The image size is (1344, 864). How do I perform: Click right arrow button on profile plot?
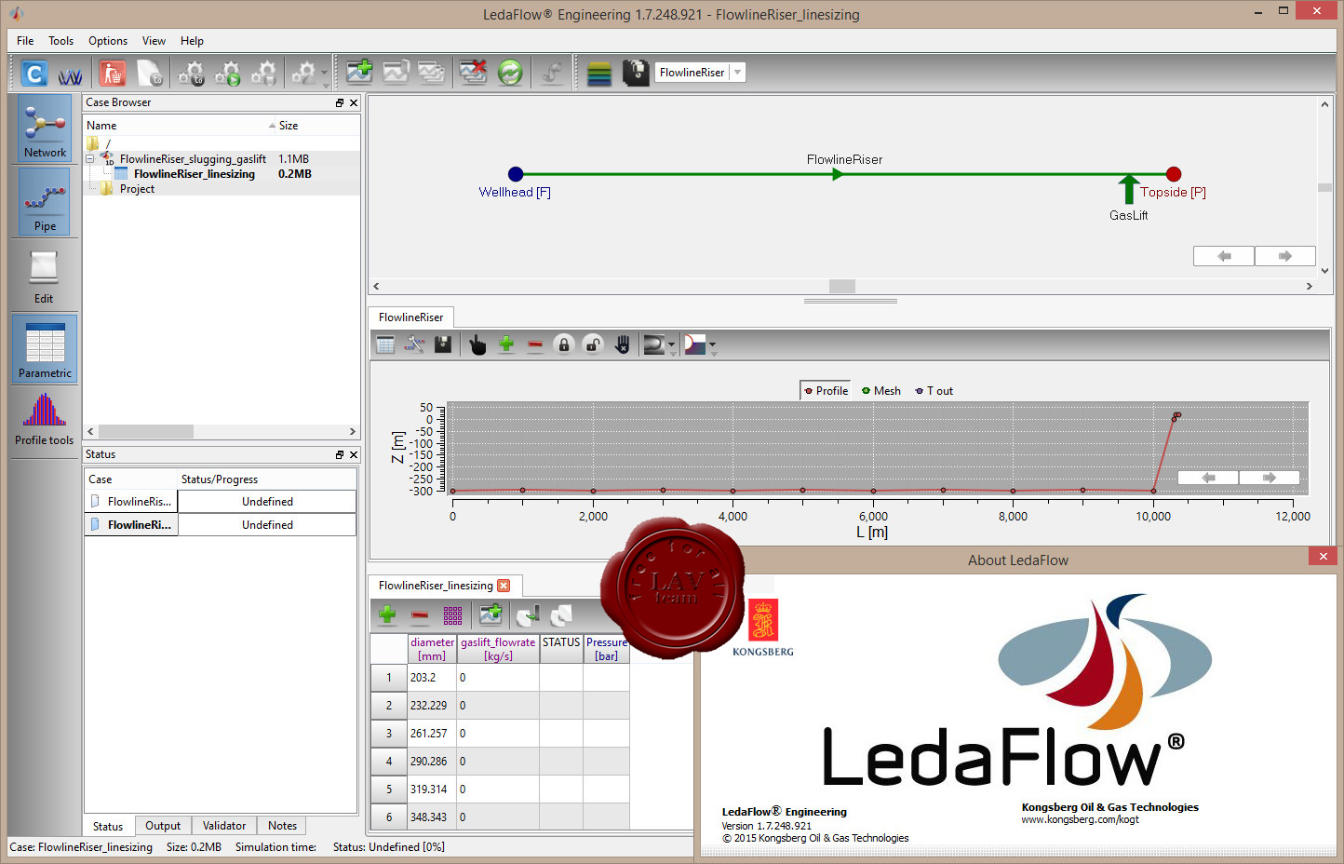pos(1269,478)
